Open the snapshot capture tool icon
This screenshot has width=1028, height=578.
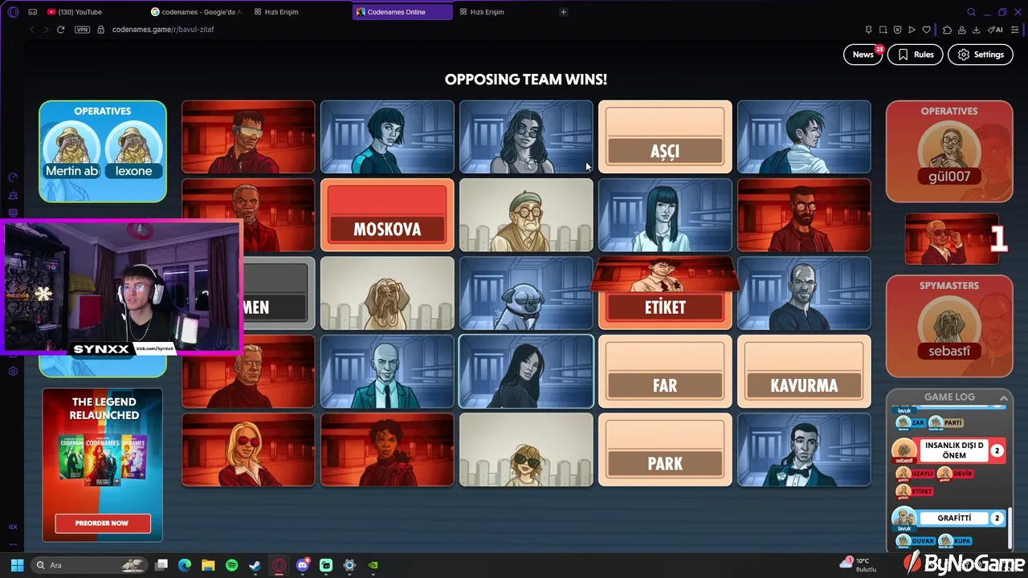tap(883, 30)
